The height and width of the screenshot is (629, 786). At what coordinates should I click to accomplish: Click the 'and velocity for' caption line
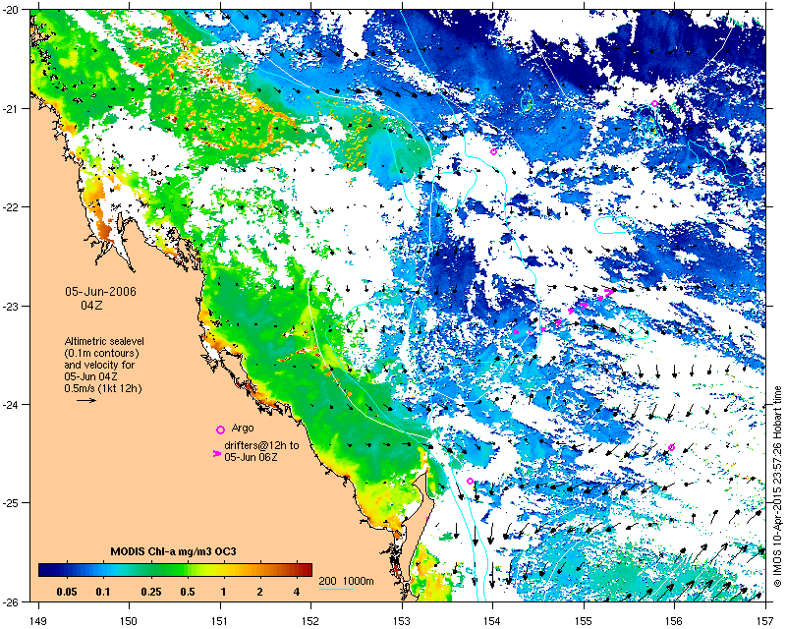(99, 365)
